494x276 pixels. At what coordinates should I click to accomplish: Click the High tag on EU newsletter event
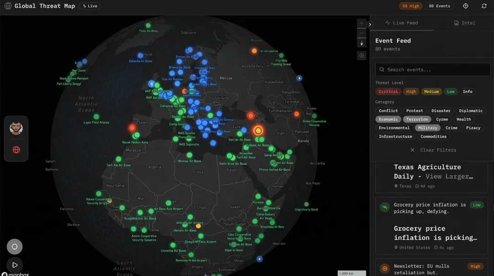pyautogui.click(x=475, y=266)
